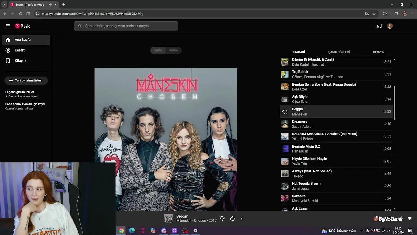This screenshot has width=417, height=235.
Task: Play Hayde Güzelum Hayde from queue
Action: [x=336, y=161]
